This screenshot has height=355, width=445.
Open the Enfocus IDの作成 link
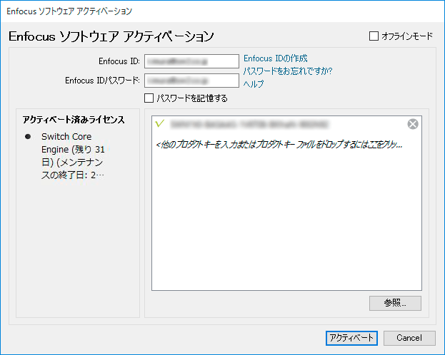click(275, 58)
